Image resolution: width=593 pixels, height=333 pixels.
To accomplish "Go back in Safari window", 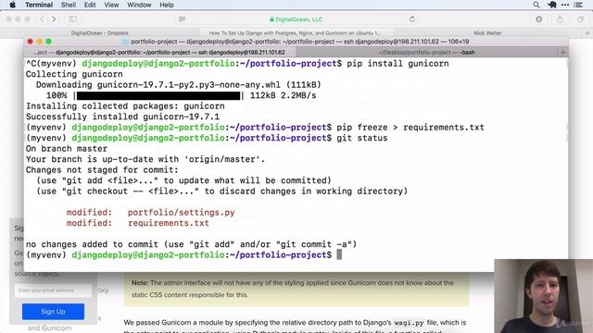I will pyautogui.click(x=42, y=19).
